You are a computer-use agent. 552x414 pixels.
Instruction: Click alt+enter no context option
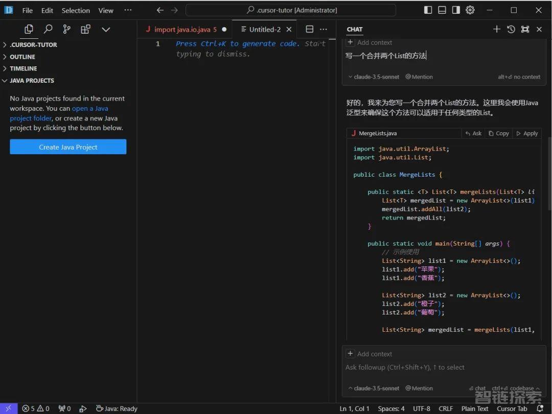tap(519, 77)
